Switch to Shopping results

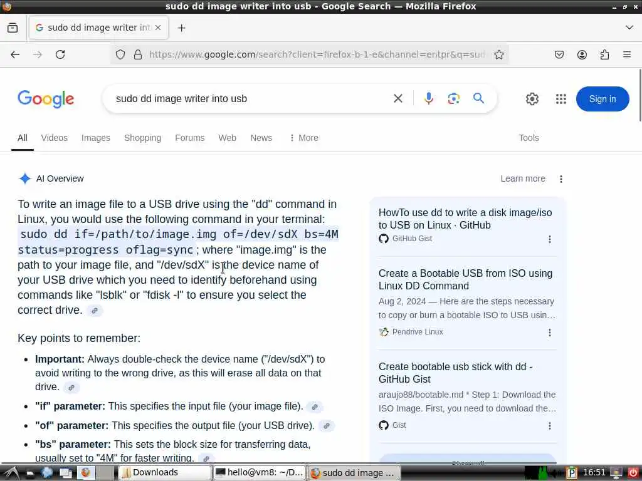142,138
